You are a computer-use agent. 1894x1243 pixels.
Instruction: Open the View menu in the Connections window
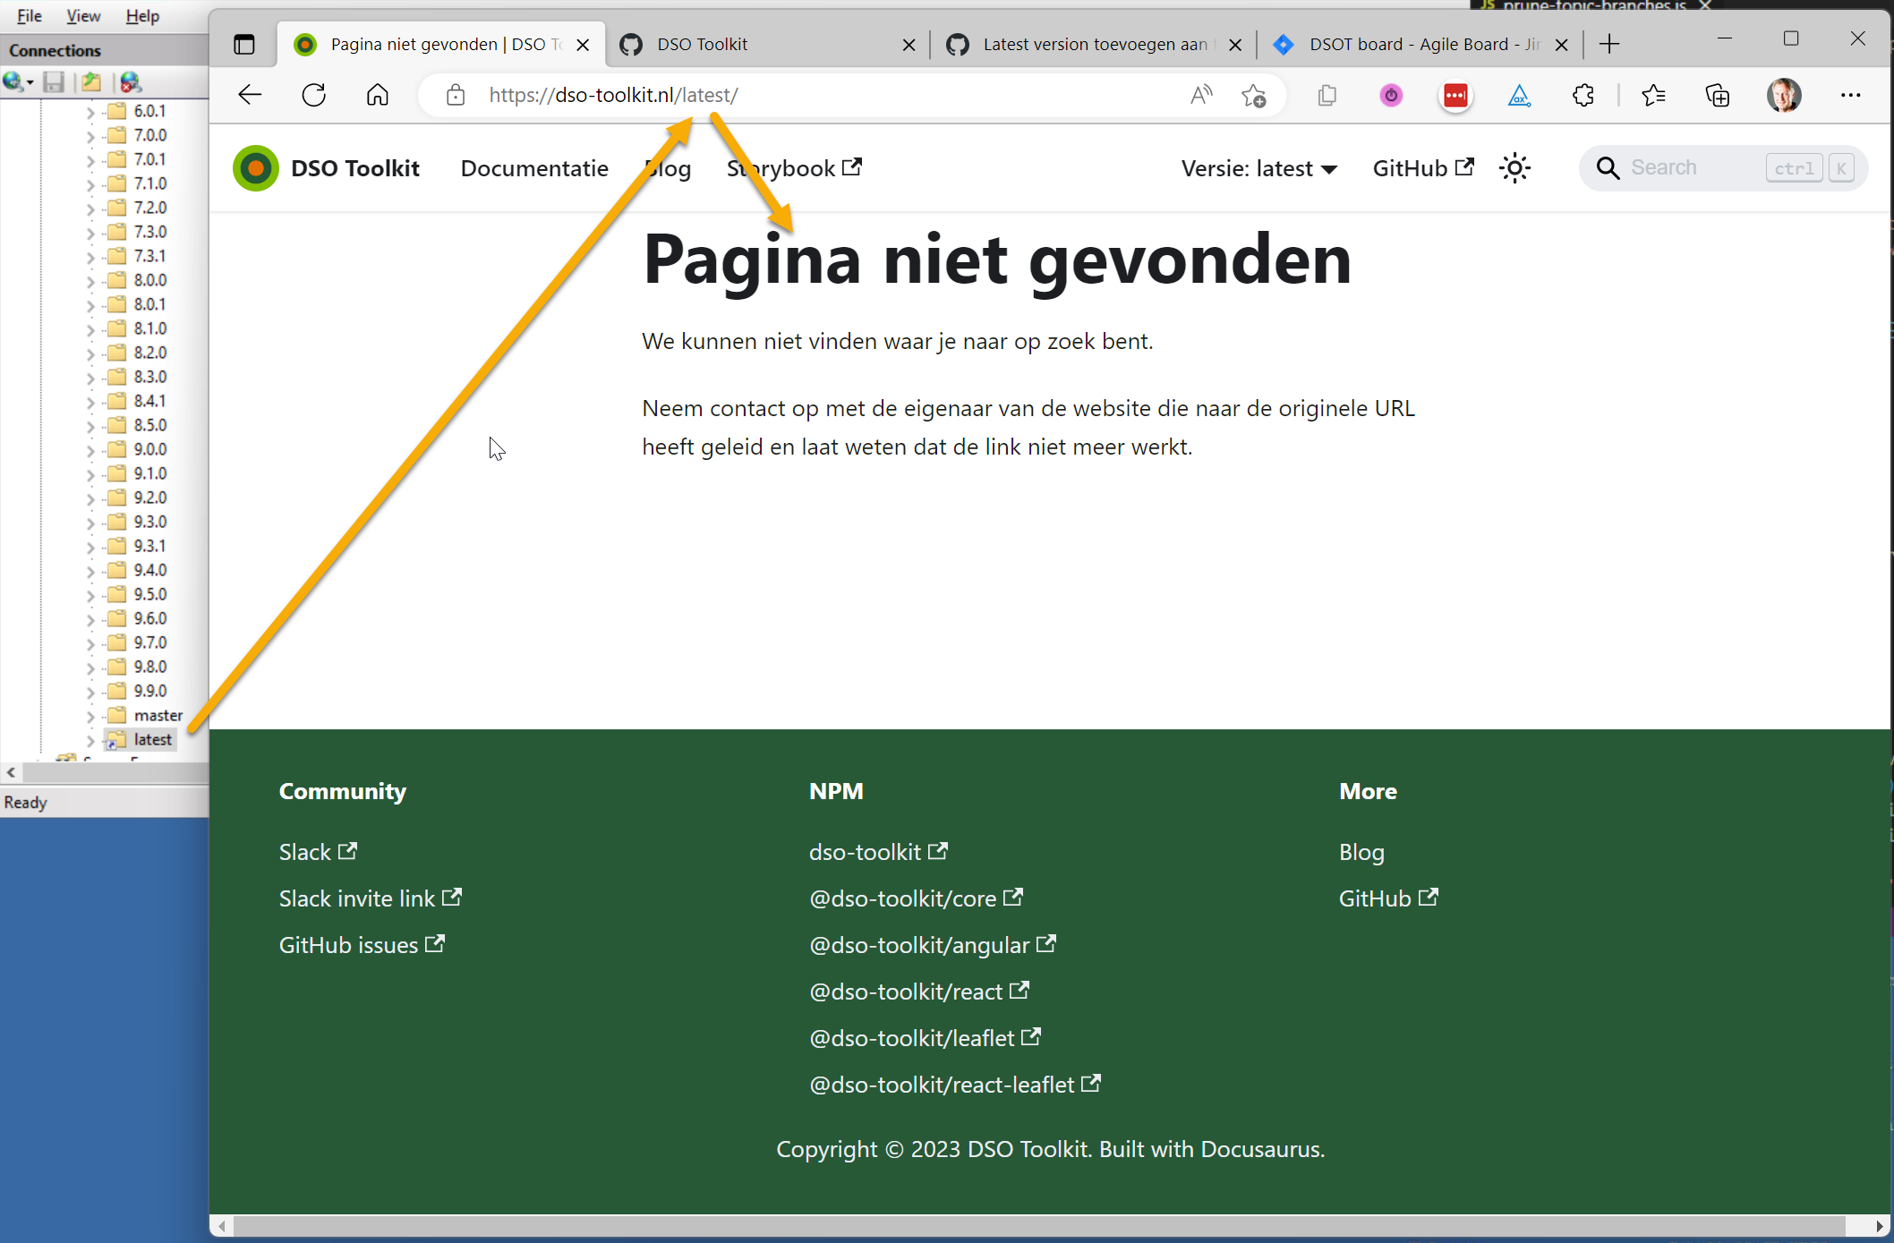81,15
